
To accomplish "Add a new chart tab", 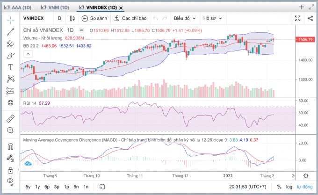I will pos(302,7).
